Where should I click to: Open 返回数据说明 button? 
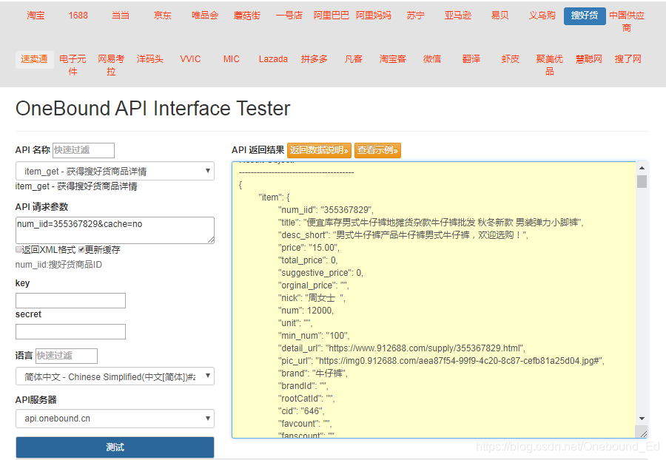(x=319, y=150)
